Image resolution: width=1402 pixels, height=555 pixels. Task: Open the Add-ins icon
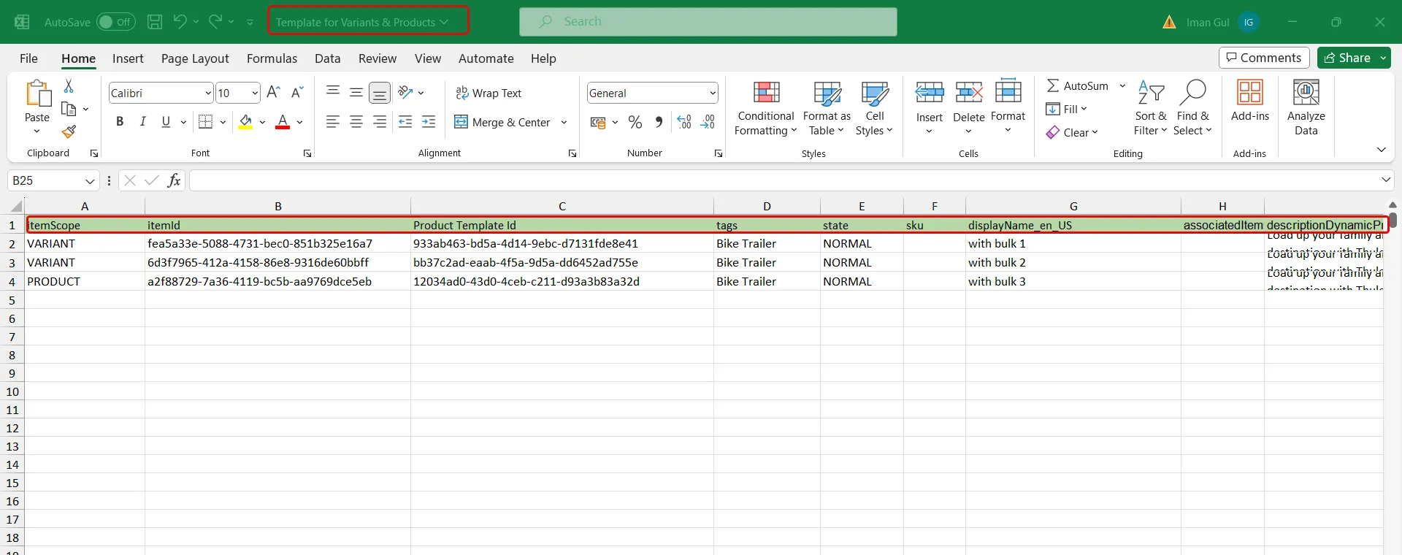coord(1249,101)
